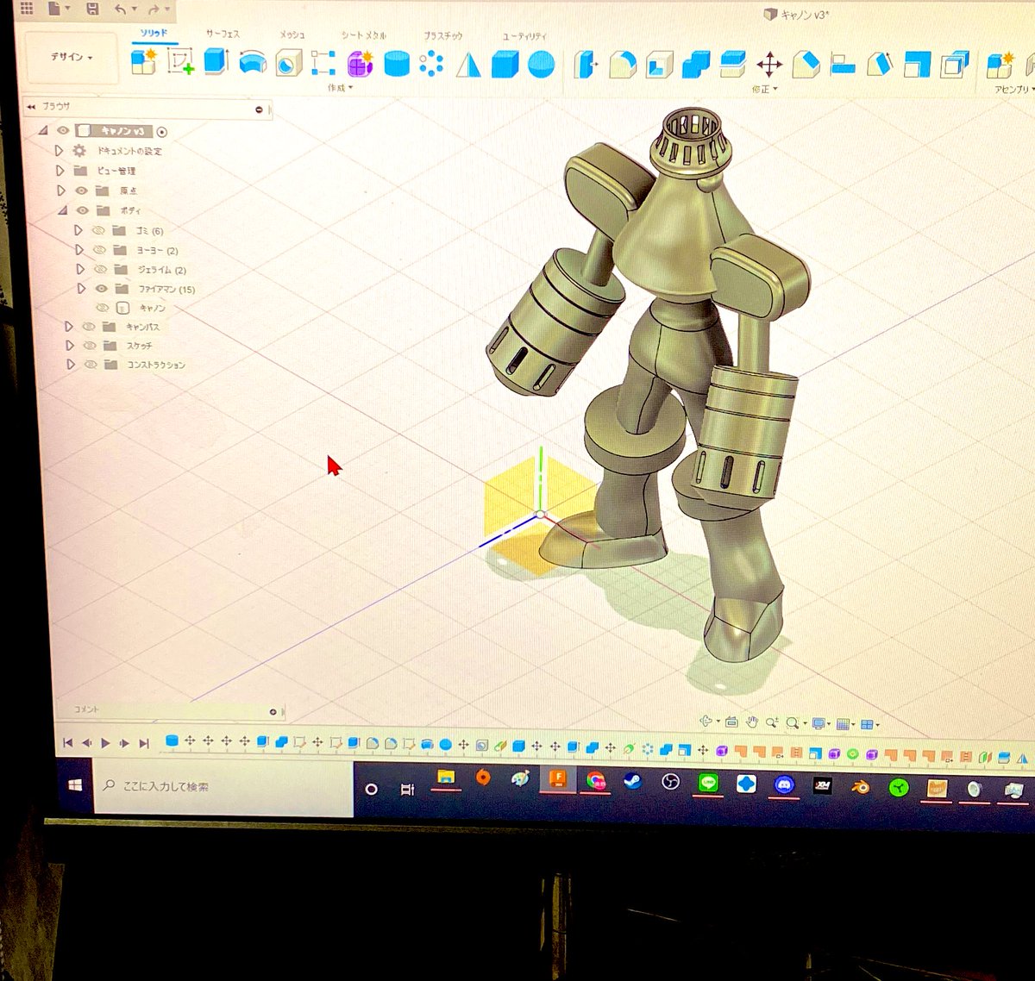
Task: Select the Hole tool icon
Action: coord(288,63)
